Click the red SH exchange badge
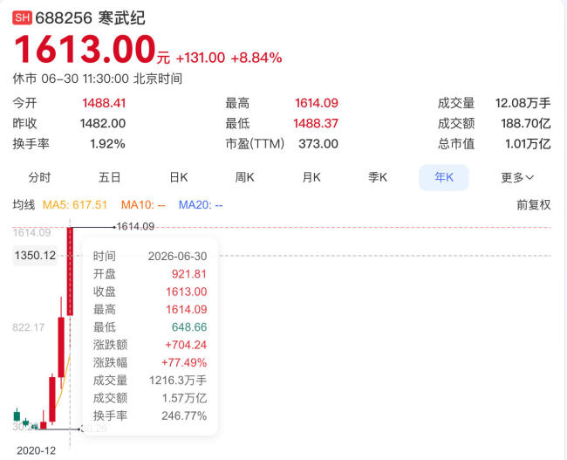Screen dimensions: 567x460 (22, 17)
